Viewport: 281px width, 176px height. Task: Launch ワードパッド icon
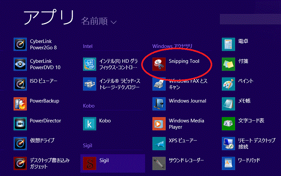point(228,164)
